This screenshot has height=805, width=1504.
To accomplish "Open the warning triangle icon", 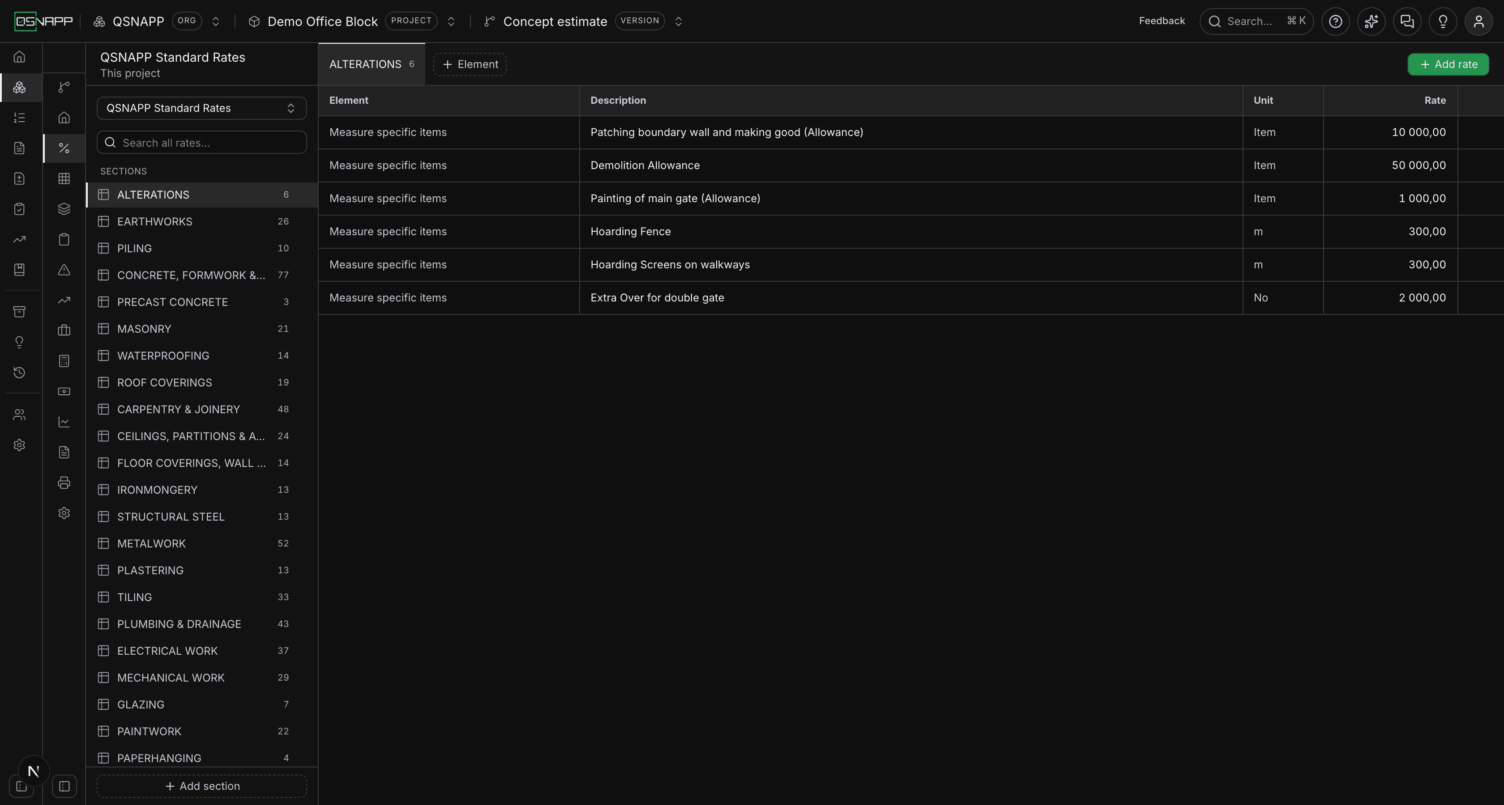I will tap(64, 270).
